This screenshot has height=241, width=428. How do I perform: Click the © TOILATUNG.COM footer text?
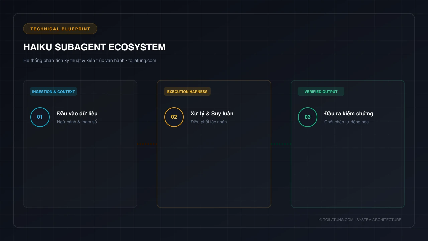click(360, 220)
